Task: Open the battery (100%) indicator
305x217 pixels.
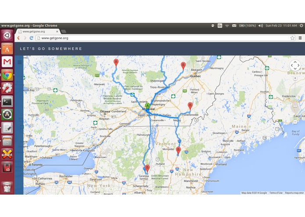Action: pos(247,25)
